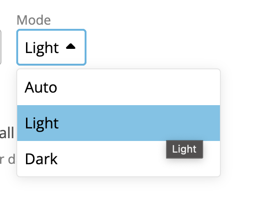
Task: Click the Light text in Mode combo box
Action: coord(42,47)
